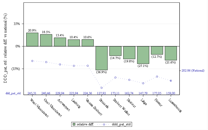Click the Vlaams-Brabant circle marker on line
The height and width of the screenshot is (130, 208).
88,66
